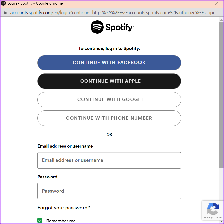
Task: Click the reCAPTCHA badge icon
Action: click(213, 209)
